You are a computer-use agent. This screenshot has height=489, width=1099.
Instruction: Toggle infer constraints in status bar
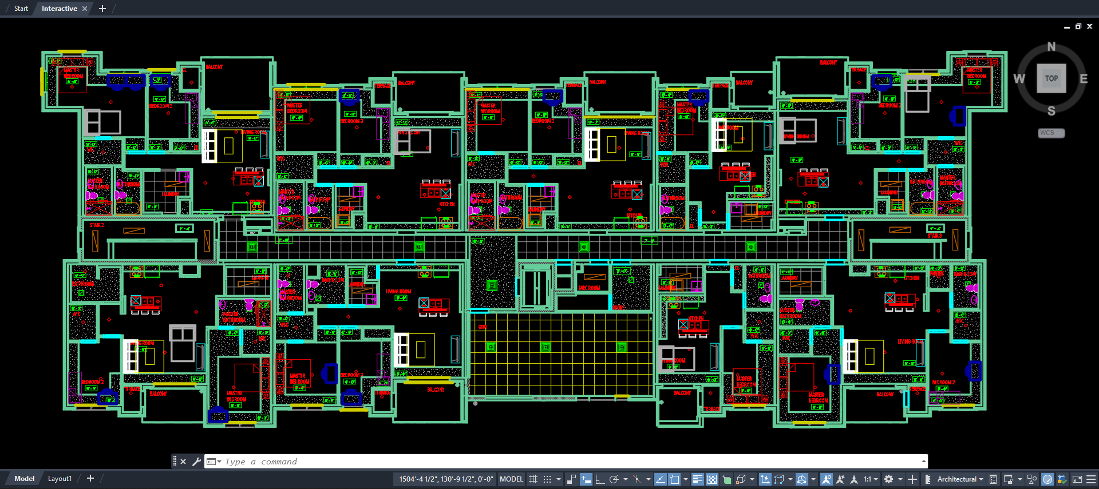(x=571, y=479)
